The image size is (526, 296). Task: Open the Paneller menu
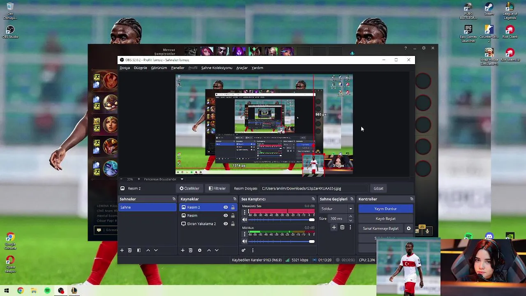(178, 68)
